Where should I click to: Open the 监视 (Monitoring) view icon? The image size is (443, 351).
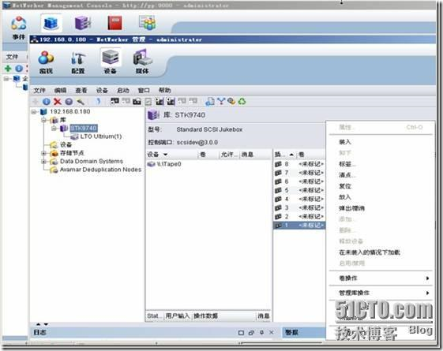click(x=46, y=62)
